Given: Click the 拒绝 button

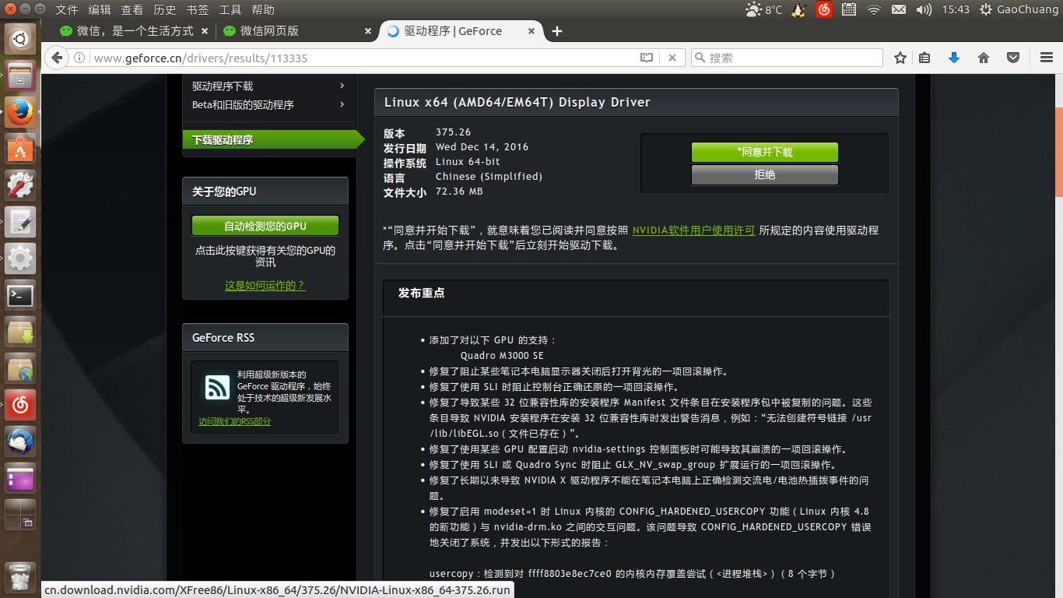Looking at the screenshot, I should tap(765, 174).
